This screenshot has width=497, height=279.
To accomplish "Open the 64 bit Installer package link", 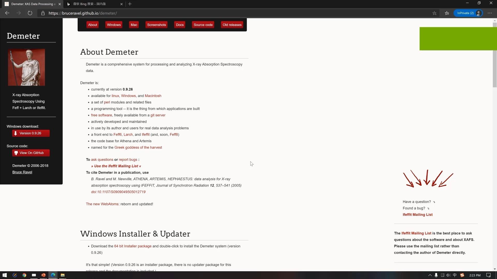I will 133,246.
